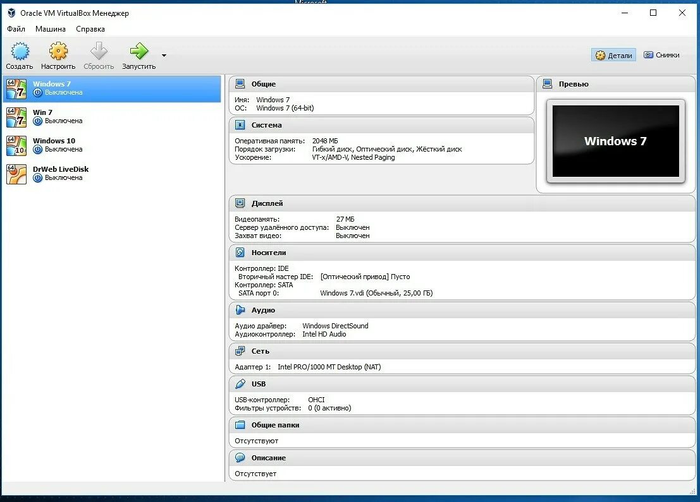Click the Носители section disk icon
Screen dimensions: 700x502
click(x=240, y=253)
